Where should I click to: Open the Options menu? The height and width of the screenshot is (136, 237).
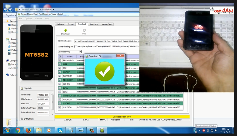(x=29, y=19)
